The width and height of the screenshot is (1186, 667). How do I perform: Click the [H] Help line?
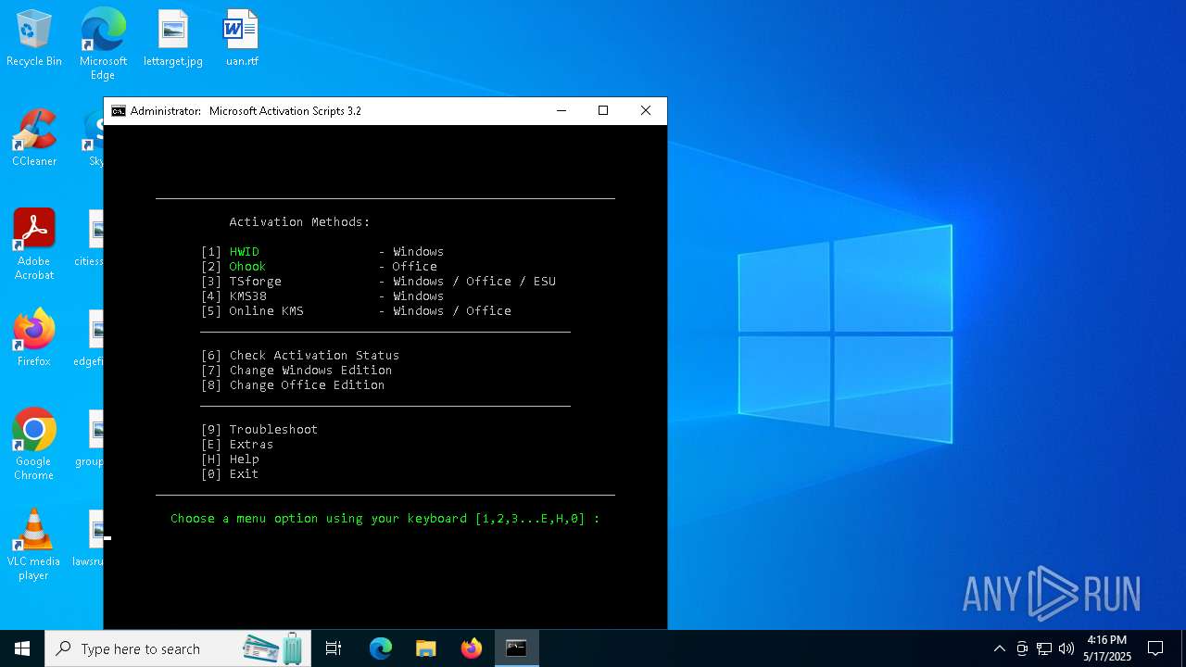[x=230, y=459]
